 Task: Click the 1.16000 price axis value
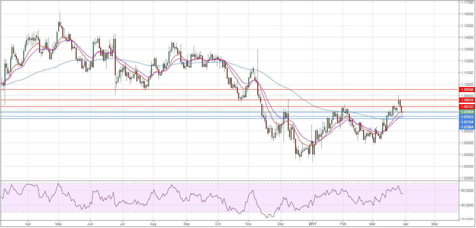[x=468, y=14]
